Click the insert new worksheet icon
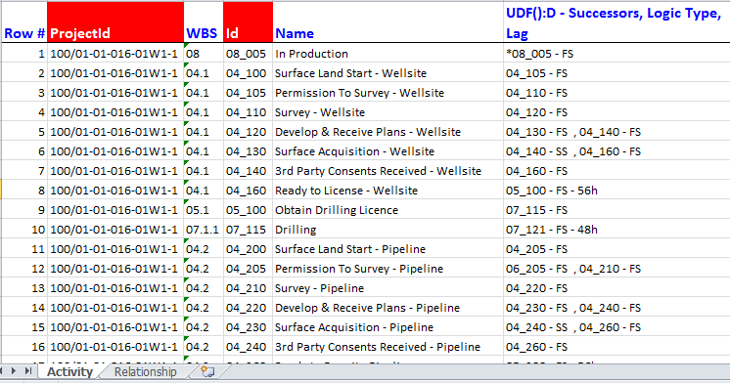 [207, 371]
